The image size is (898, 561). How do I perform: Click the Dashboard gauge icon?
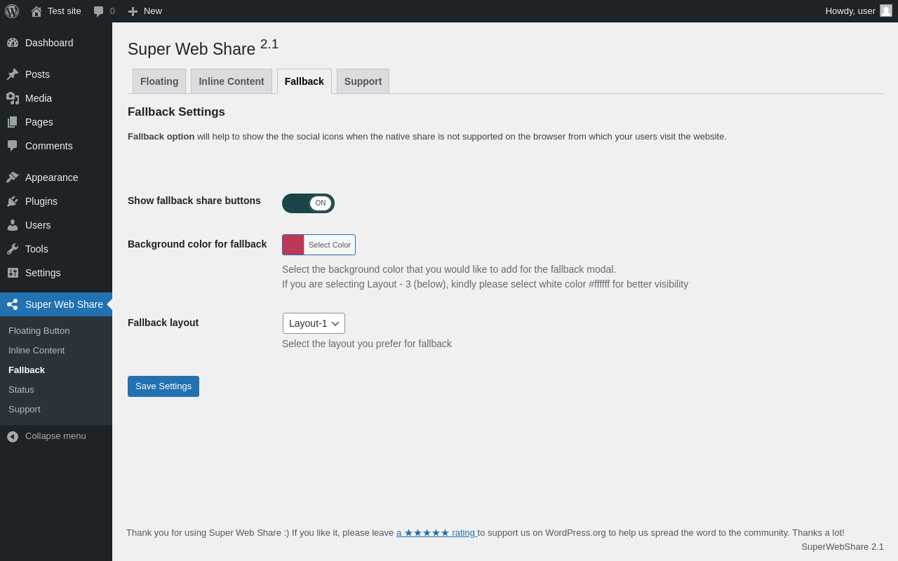click(13, 43)
